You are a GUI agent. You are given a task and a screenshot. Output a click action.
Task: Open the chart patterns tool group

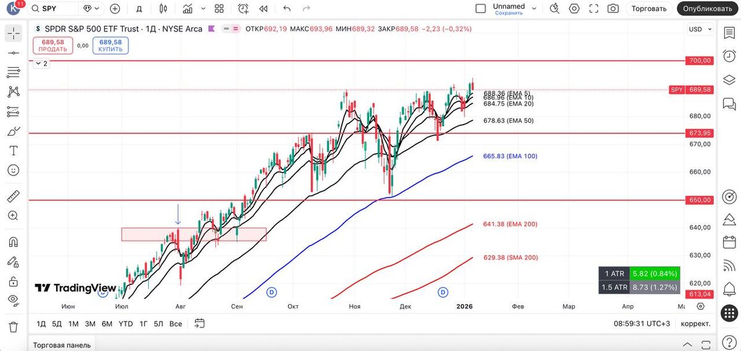13,92
